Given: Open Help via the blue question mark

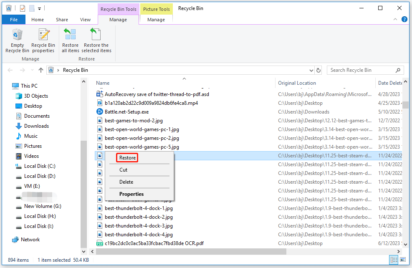Looking at the screenshot, I should click(404, 19).
